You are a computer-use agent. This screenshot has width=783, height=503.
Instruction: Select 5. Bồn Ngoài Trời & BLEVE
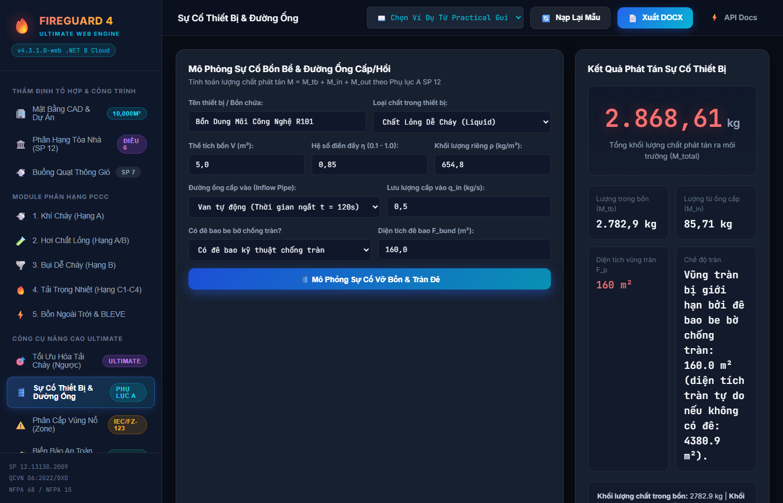click(81, 314)
